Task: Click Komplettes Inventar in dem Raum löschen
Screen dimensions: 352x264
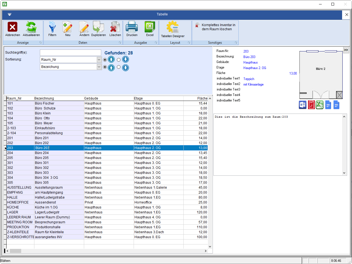Action: pos(215,27)
